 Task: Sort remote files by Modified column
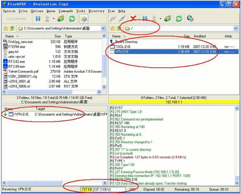click(x=206, y=36)
